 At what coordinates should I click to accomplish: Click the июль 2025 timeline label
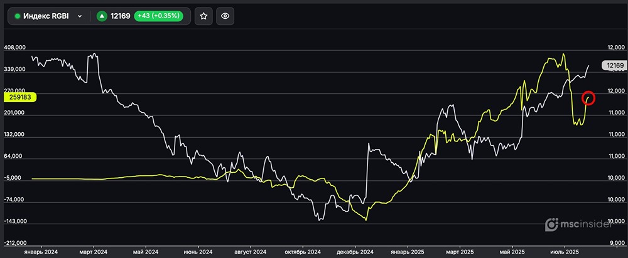565,252
